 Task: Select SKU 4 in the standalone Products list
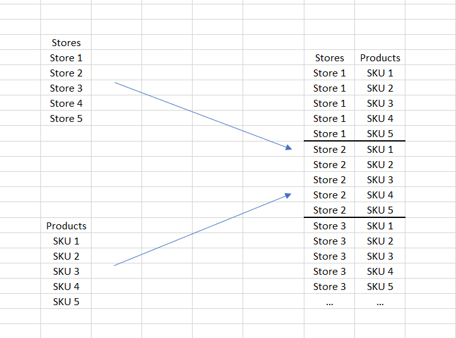[66, 287]
